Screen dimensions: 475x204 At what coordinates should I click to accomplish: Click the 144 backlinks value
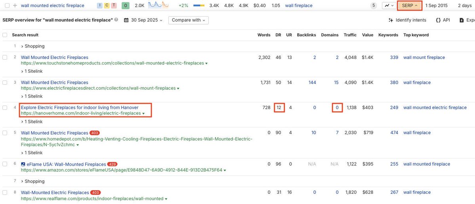tap(312, 83)
